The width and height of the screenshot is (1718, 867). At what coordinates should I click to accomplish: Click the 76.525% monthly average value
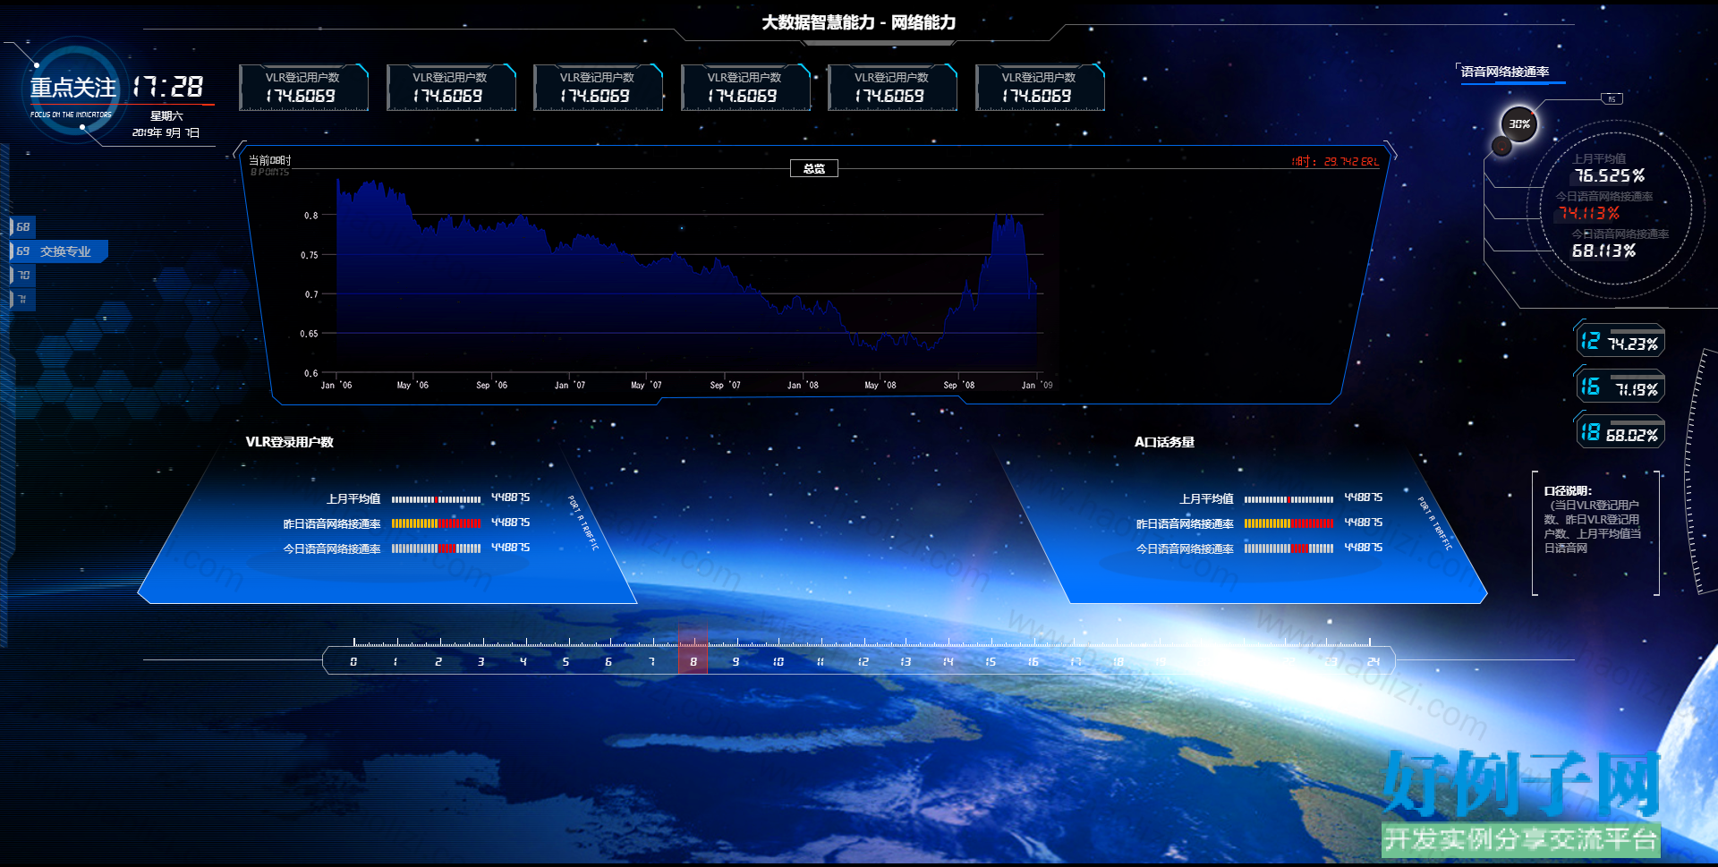coord(1609,175)
